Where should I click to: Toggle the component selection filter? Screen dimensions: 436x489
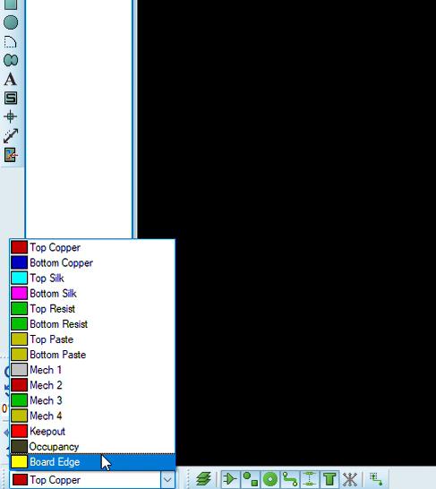230,479
